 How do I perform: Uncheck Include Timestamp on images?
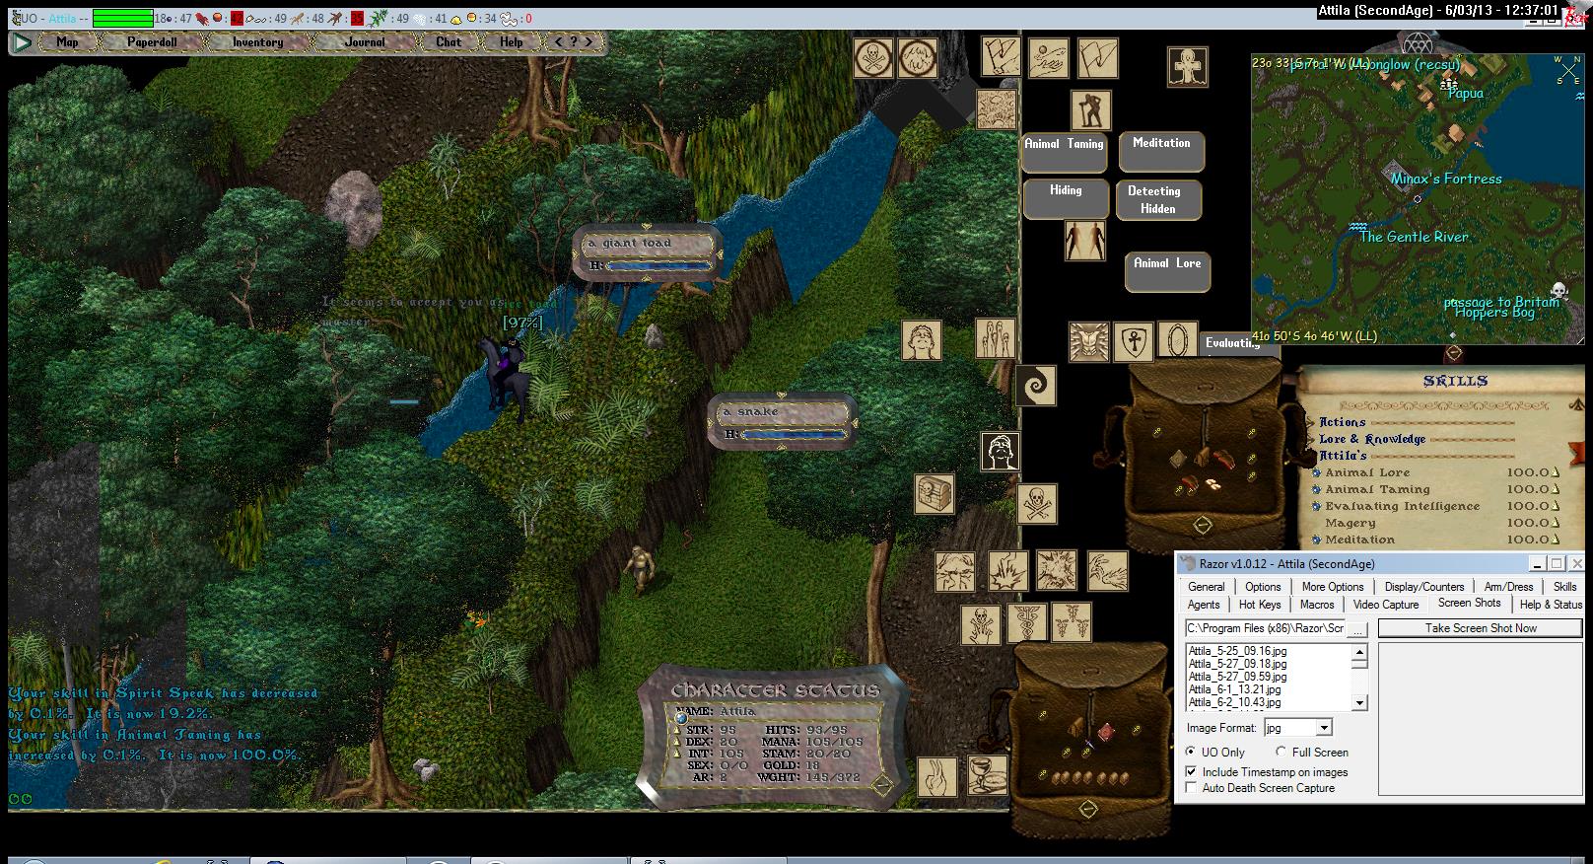tap(1191, 772)
